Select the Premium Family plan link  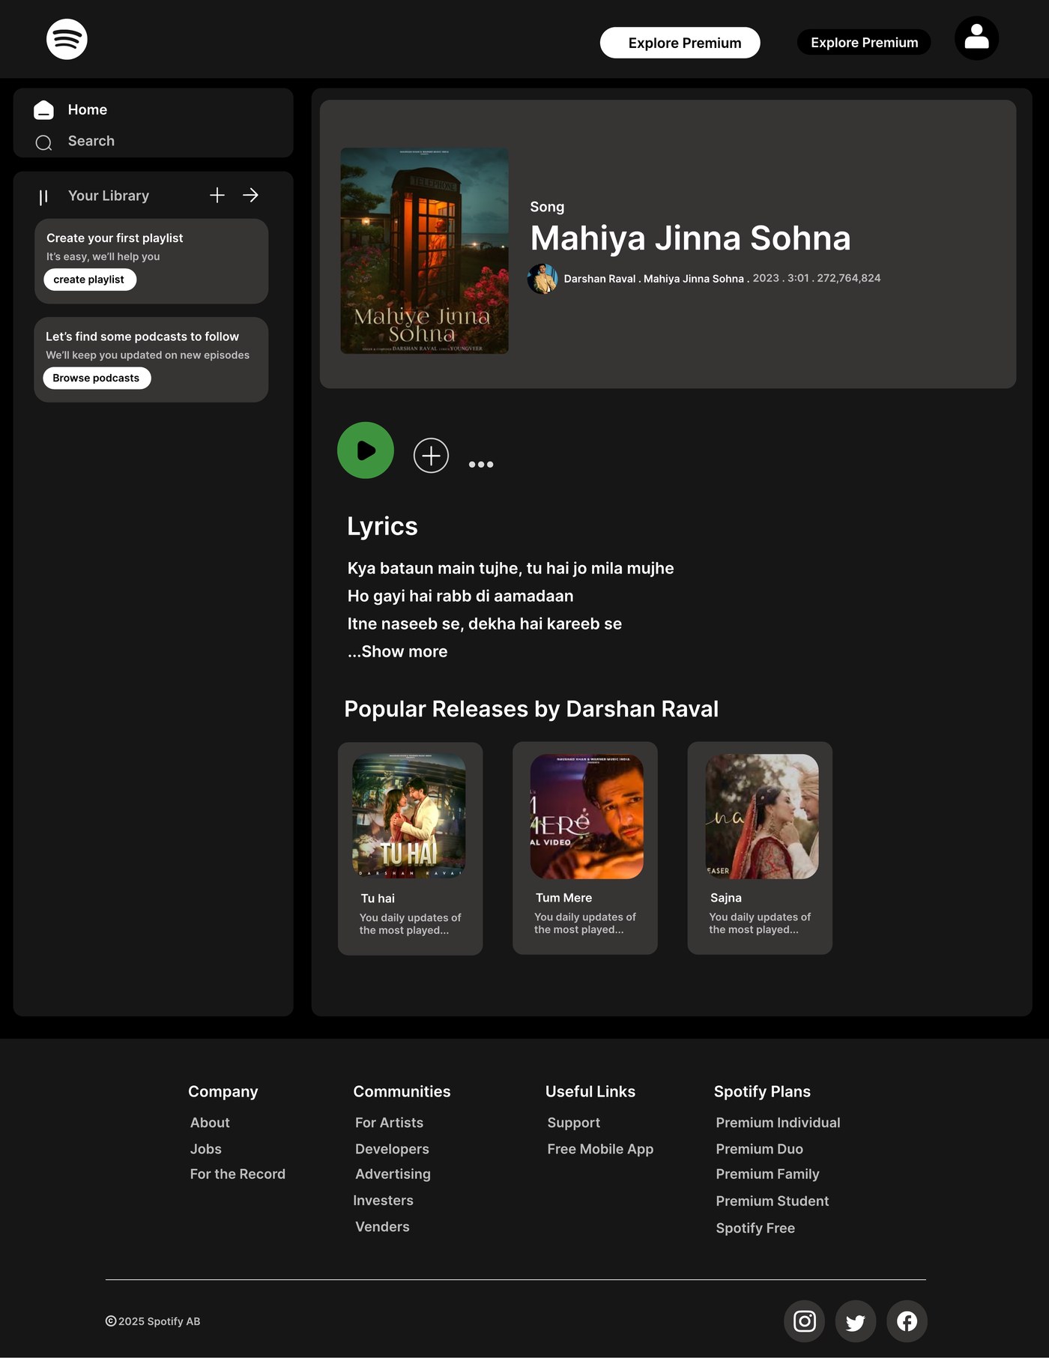pyautogui.click(x=767, y=1174)
